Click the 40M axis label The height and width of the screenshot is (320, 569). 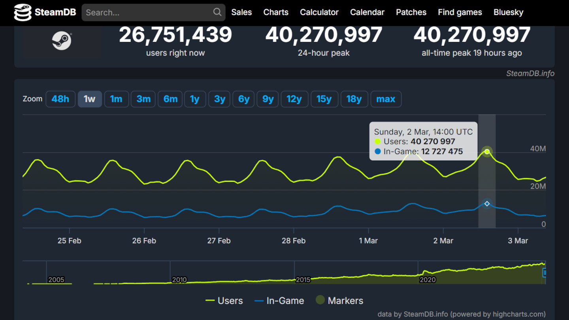pos(538,149)
